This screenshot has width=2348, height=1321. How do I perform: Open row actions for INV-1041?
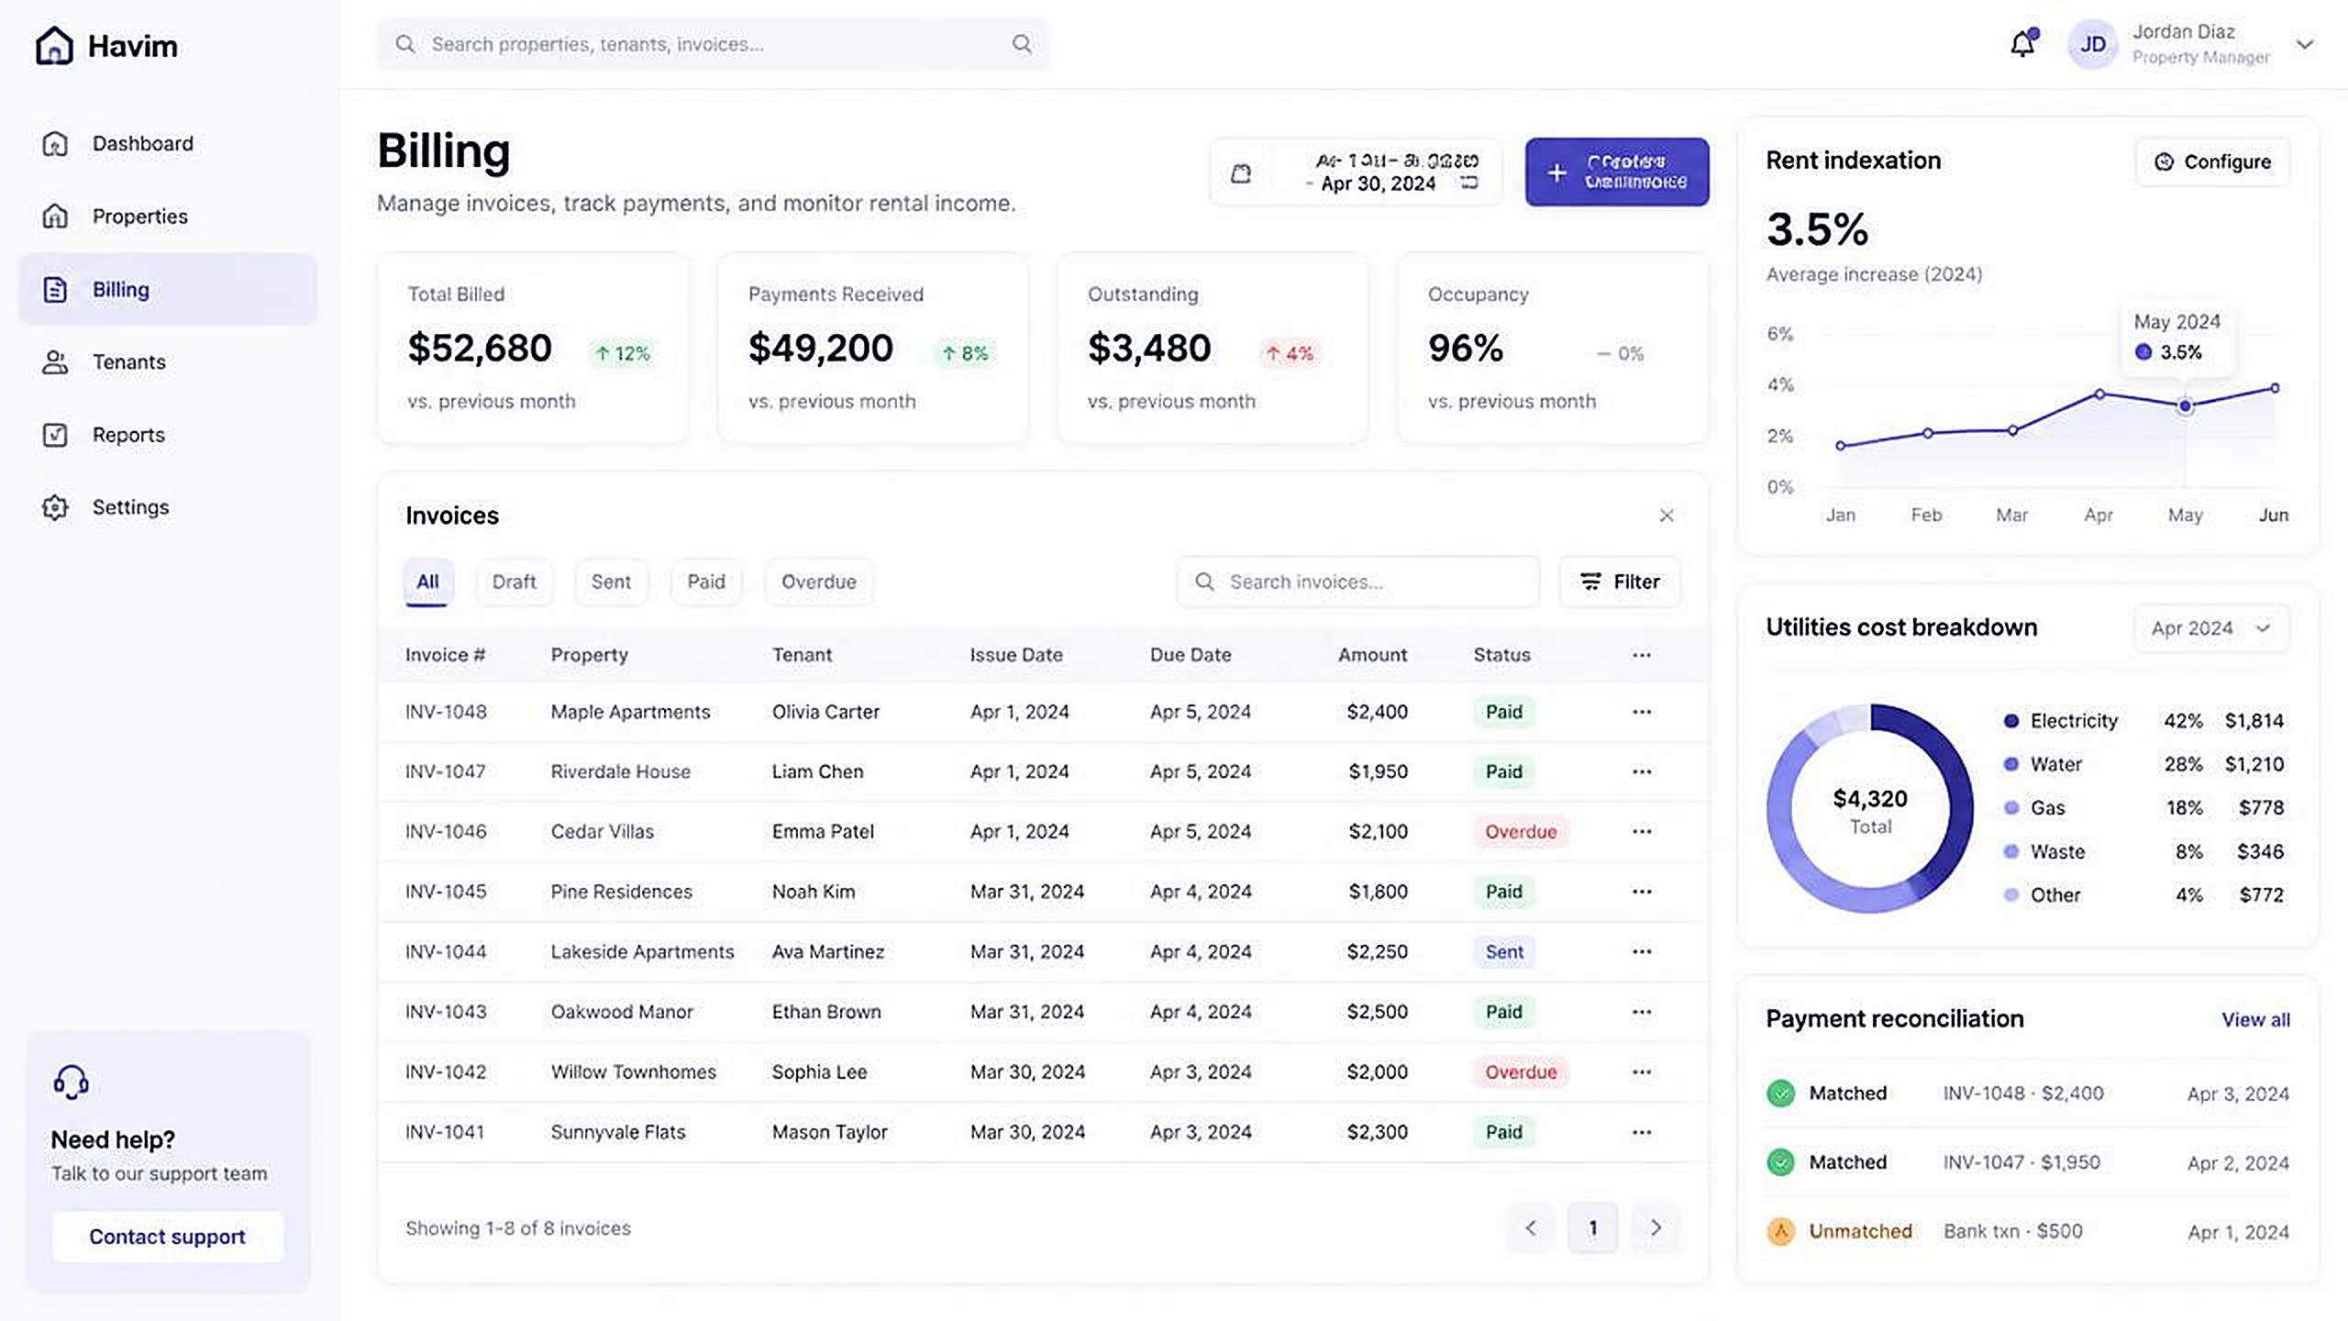(1642, 1132)
